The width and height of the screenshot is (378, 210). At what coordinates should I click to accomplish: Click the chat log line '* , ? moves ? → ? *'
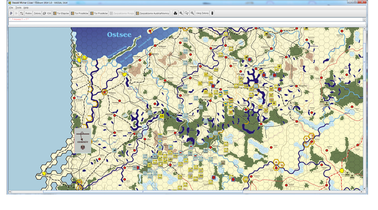[19, 19]
